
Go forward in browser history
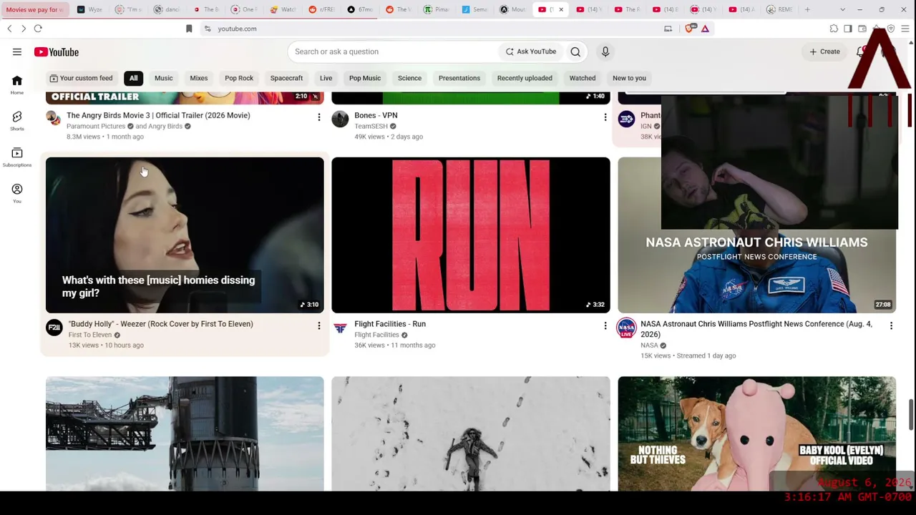click(x=24, y=29)
